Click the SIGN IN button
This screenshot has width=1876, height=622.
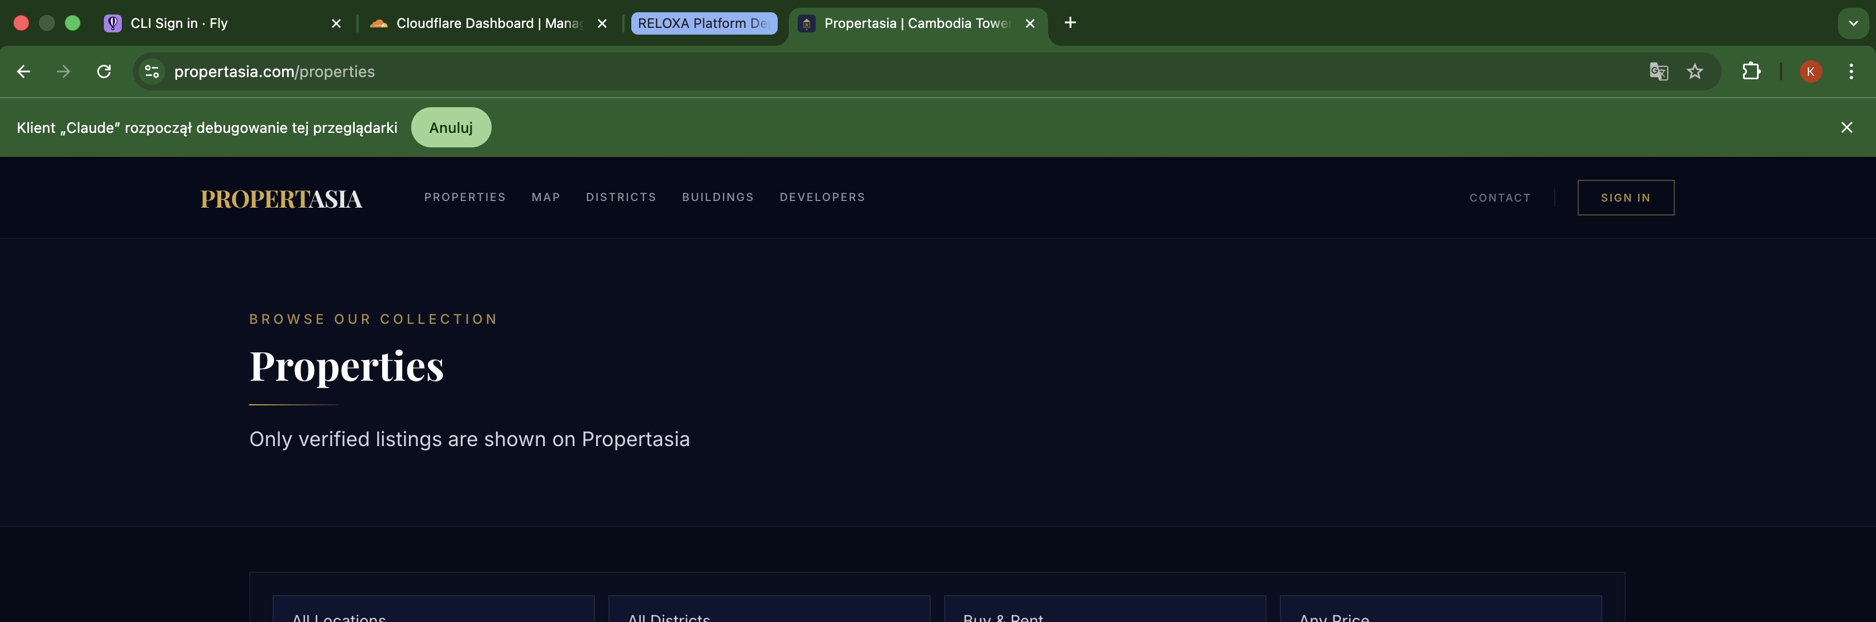click(x=1625, y=197)
